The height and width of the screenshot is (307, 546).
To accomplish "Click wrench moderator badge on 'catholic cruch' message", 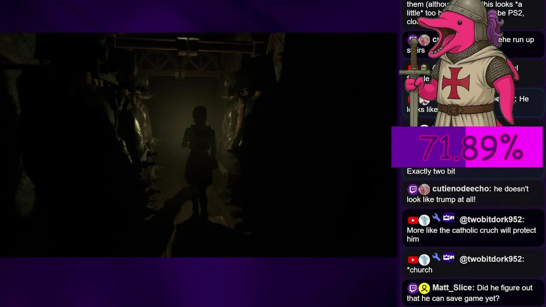I will 436,218.
